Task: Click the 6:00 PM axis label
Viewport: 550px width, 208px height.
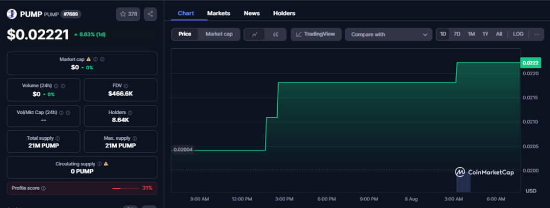Action: (x=327, y=199)
